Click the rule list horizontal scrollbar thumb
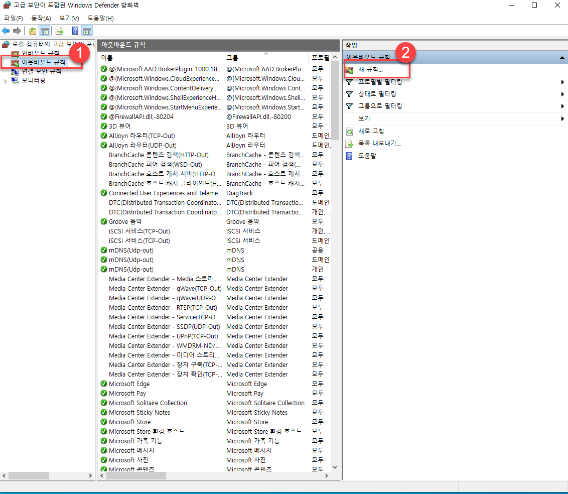 coord(136,475)
